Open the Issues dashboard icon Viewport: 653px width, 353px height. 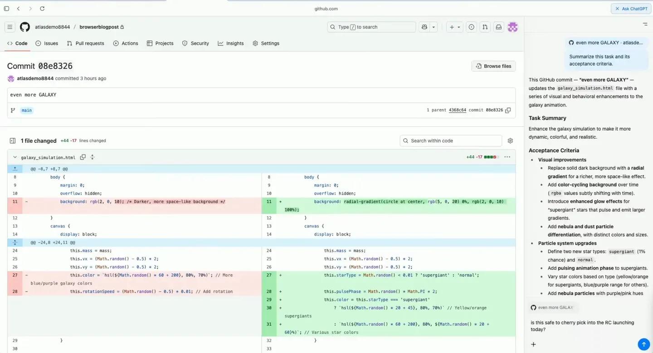click(x=471, y=27)
